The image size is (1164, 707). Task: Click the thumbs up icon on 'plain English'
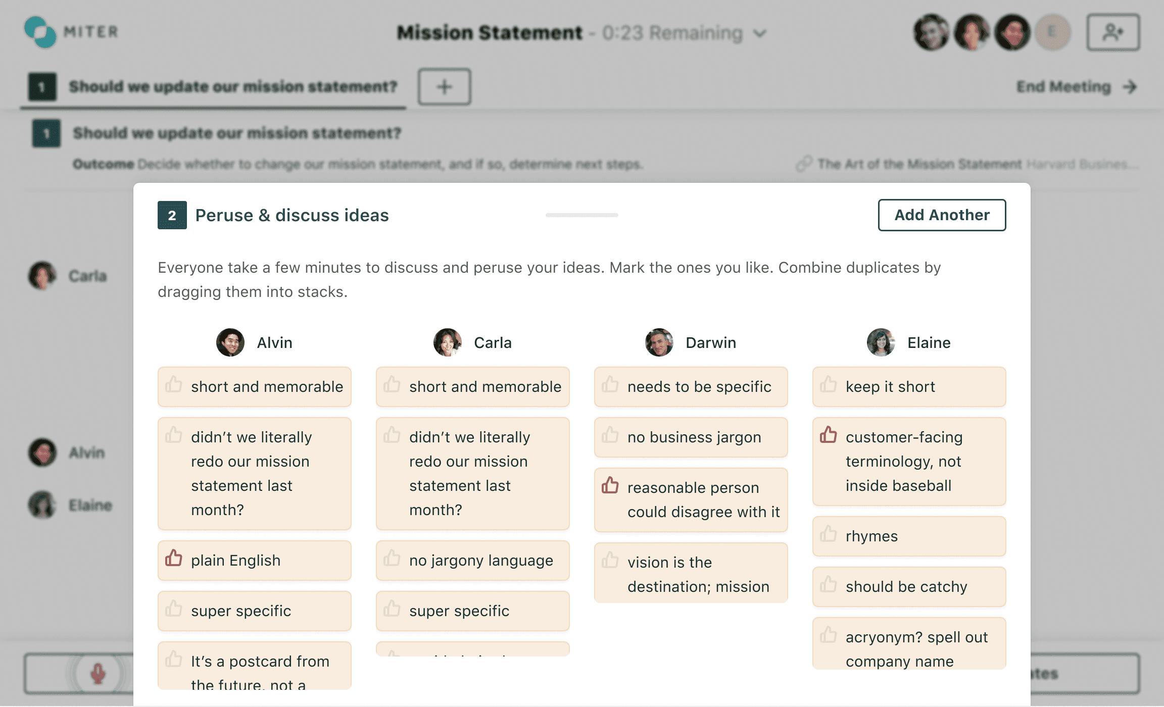point(174,559)
